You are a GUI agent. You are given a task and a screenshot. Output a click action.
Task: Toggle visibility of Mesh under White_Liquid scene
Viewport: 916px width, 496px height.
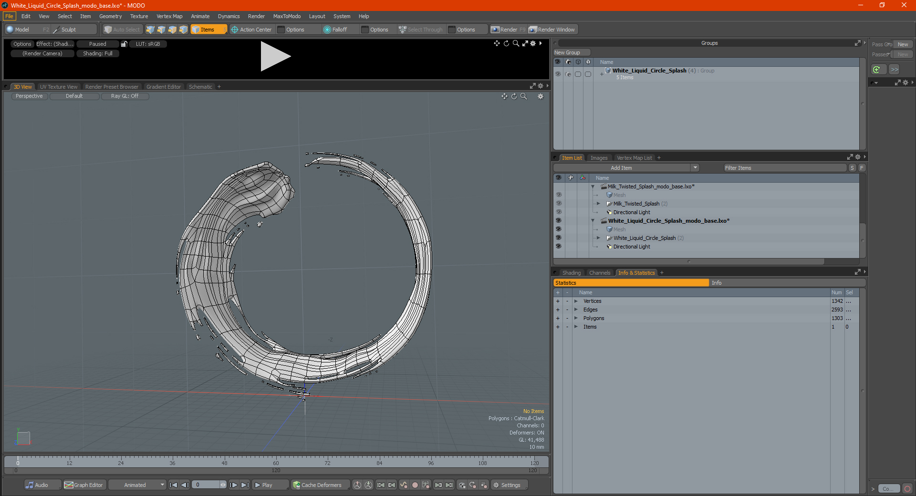[x=558, y=229]
